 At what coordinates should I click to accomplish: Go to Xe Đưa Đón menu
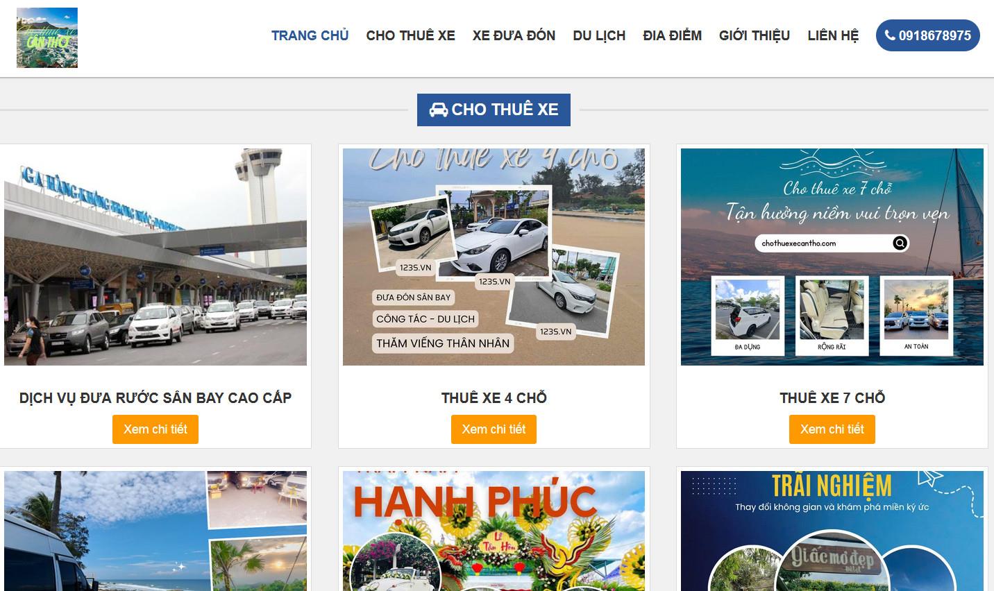(514, 35)
